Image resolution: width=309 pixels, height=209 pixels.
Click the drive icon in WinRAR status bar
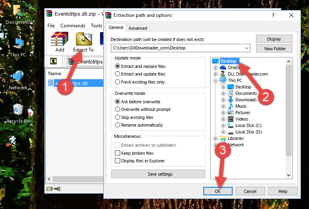tap(49, 189)
